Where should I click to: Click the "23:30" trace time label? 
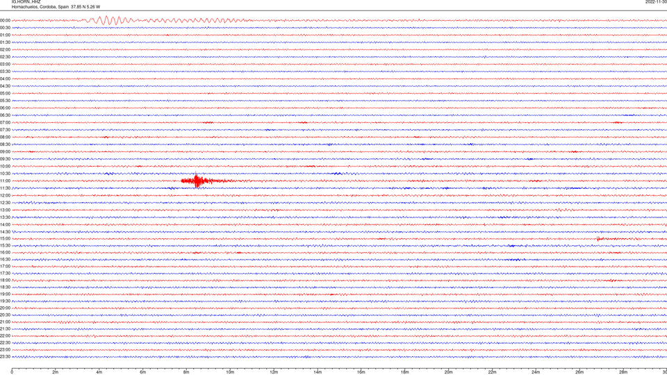click(x=5, y=357)
